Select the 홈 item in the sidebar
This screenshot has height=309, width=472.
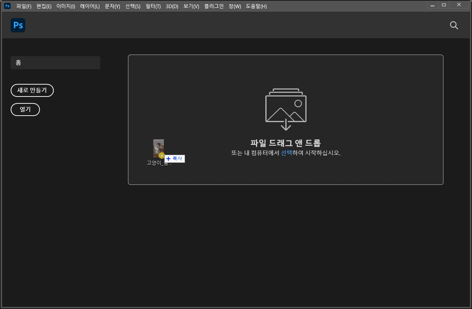[55, 62]
